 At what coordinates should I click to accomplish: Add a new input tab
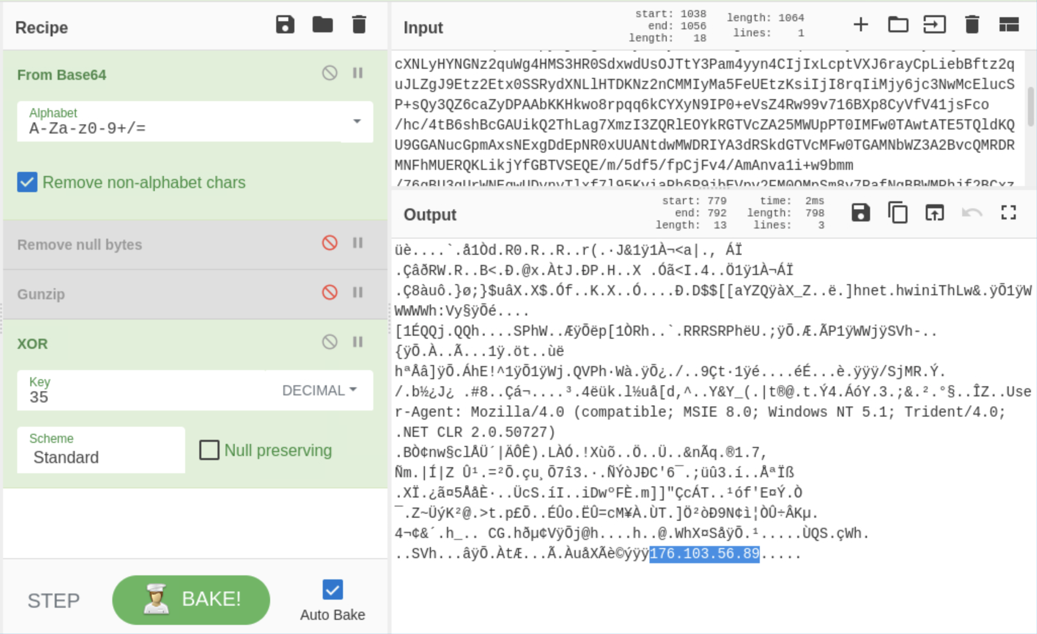[x=861, y=24]
